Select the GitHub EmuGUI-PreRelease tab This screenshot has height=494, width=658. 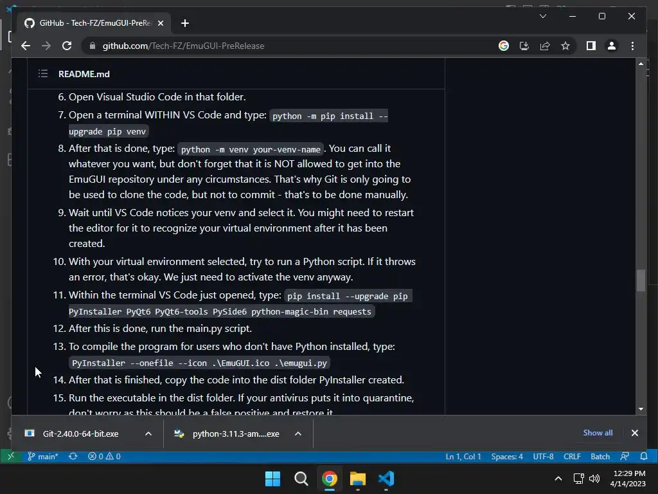tap(93, 23)
